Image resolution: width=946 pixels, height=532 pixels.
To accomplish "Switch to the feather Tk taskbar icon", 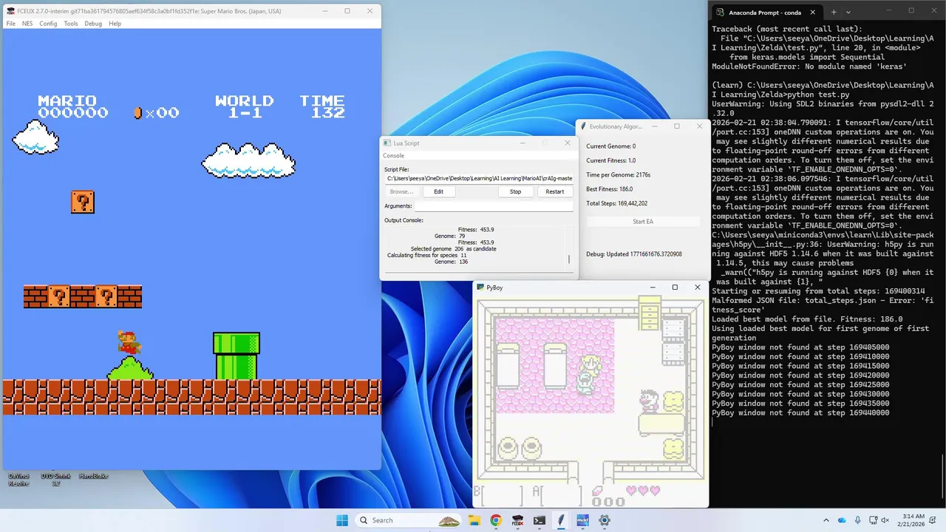I will coord(561,520).
